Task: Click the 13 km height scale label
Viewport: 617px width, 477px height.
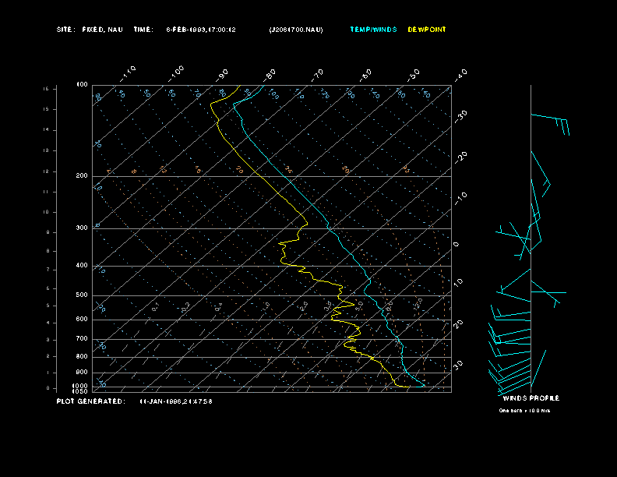Action: pos(46,150)
